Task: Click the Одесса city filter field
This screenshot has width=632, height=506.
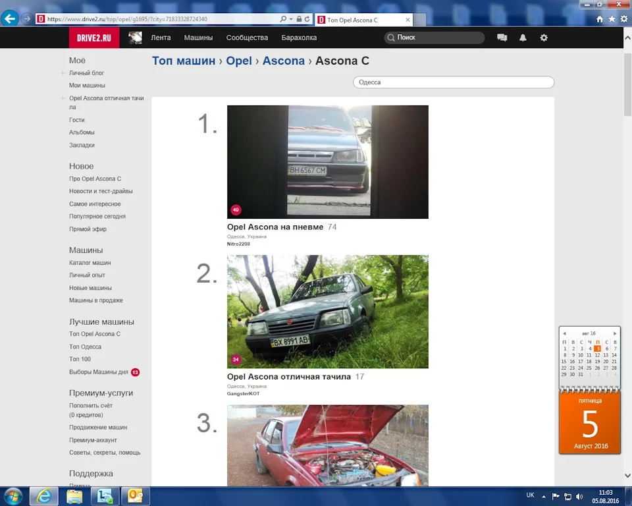Action: pyautogui.click(x=454, y=82)
